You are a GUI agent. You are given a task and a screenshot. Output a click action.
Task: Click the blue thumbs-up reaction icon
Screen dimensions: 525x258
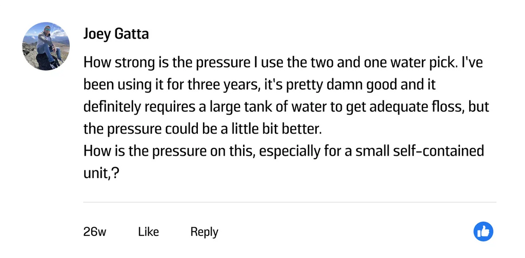pyautogui.click(x=483, y=232)
